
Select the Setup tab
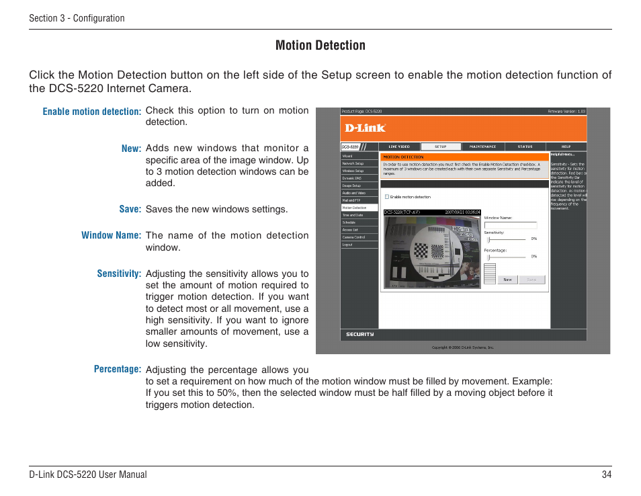(x=441, y=147)
